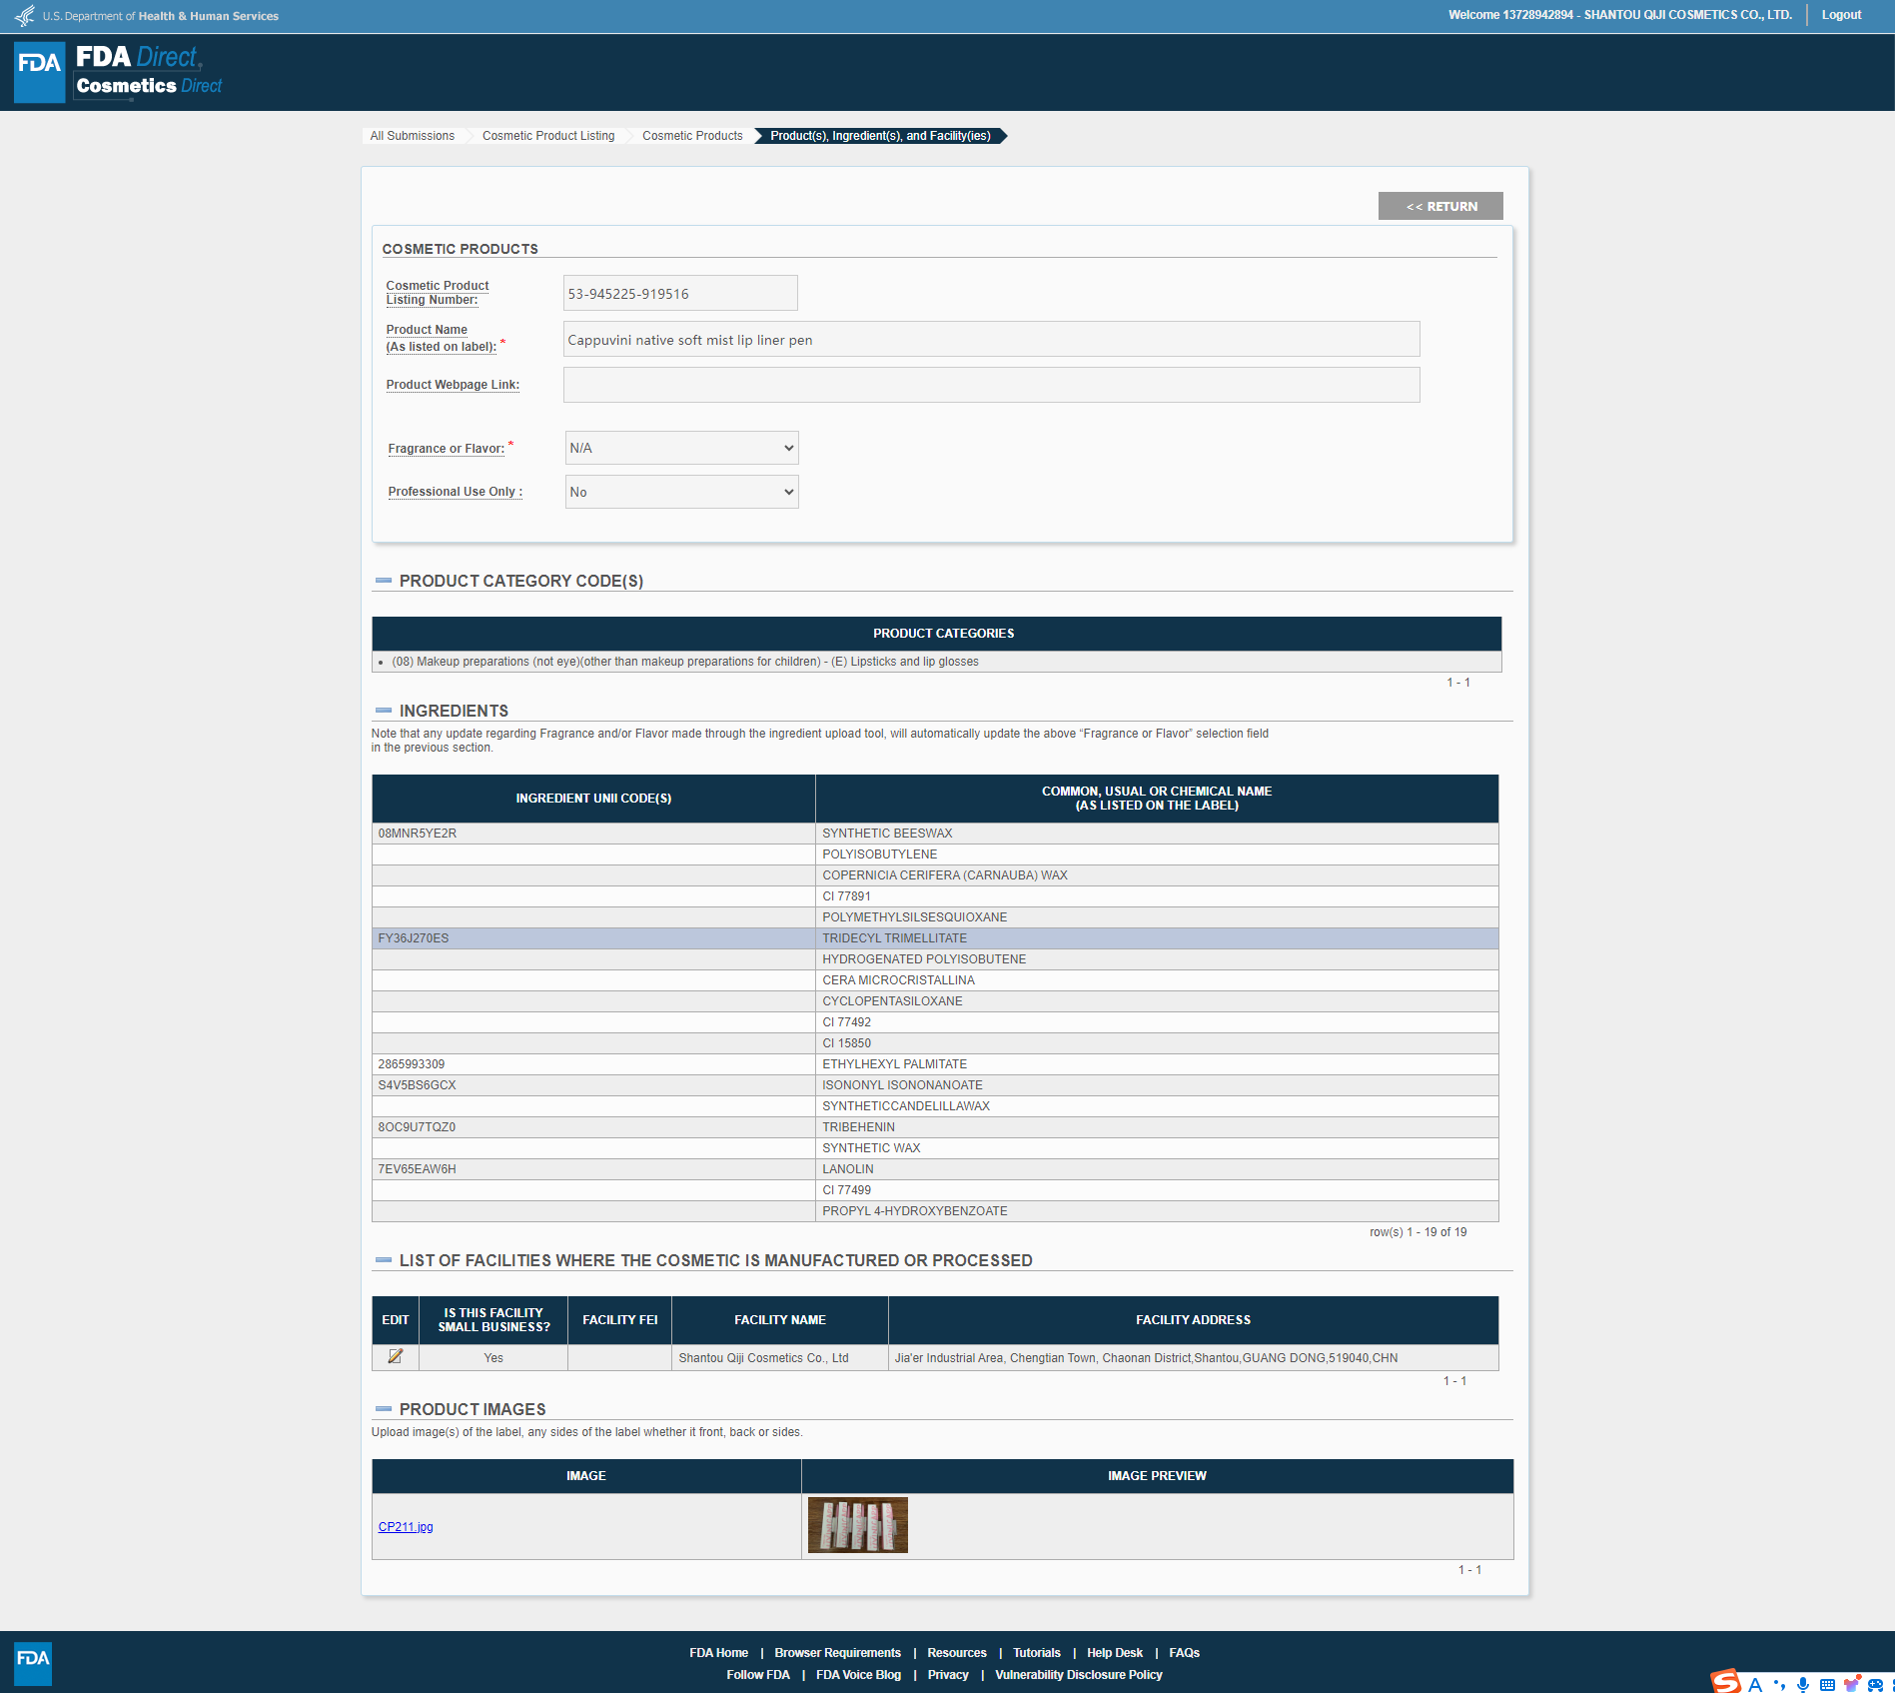Collapse the Ingredients section
The height and width of the screenshot is (1693, 1895).
[384, 711]
